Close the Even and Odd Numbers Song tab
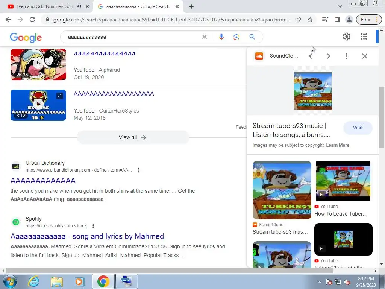 pos(87,6)
